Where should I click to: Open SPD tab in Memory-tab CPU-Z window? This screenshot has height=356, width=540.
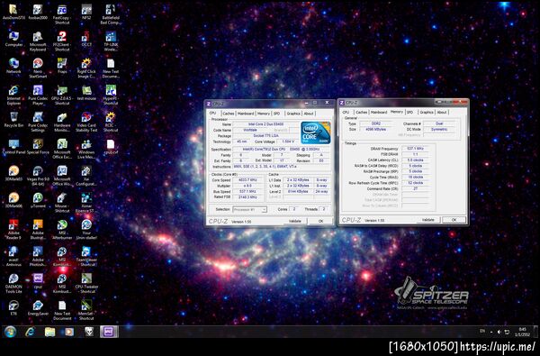409,112
